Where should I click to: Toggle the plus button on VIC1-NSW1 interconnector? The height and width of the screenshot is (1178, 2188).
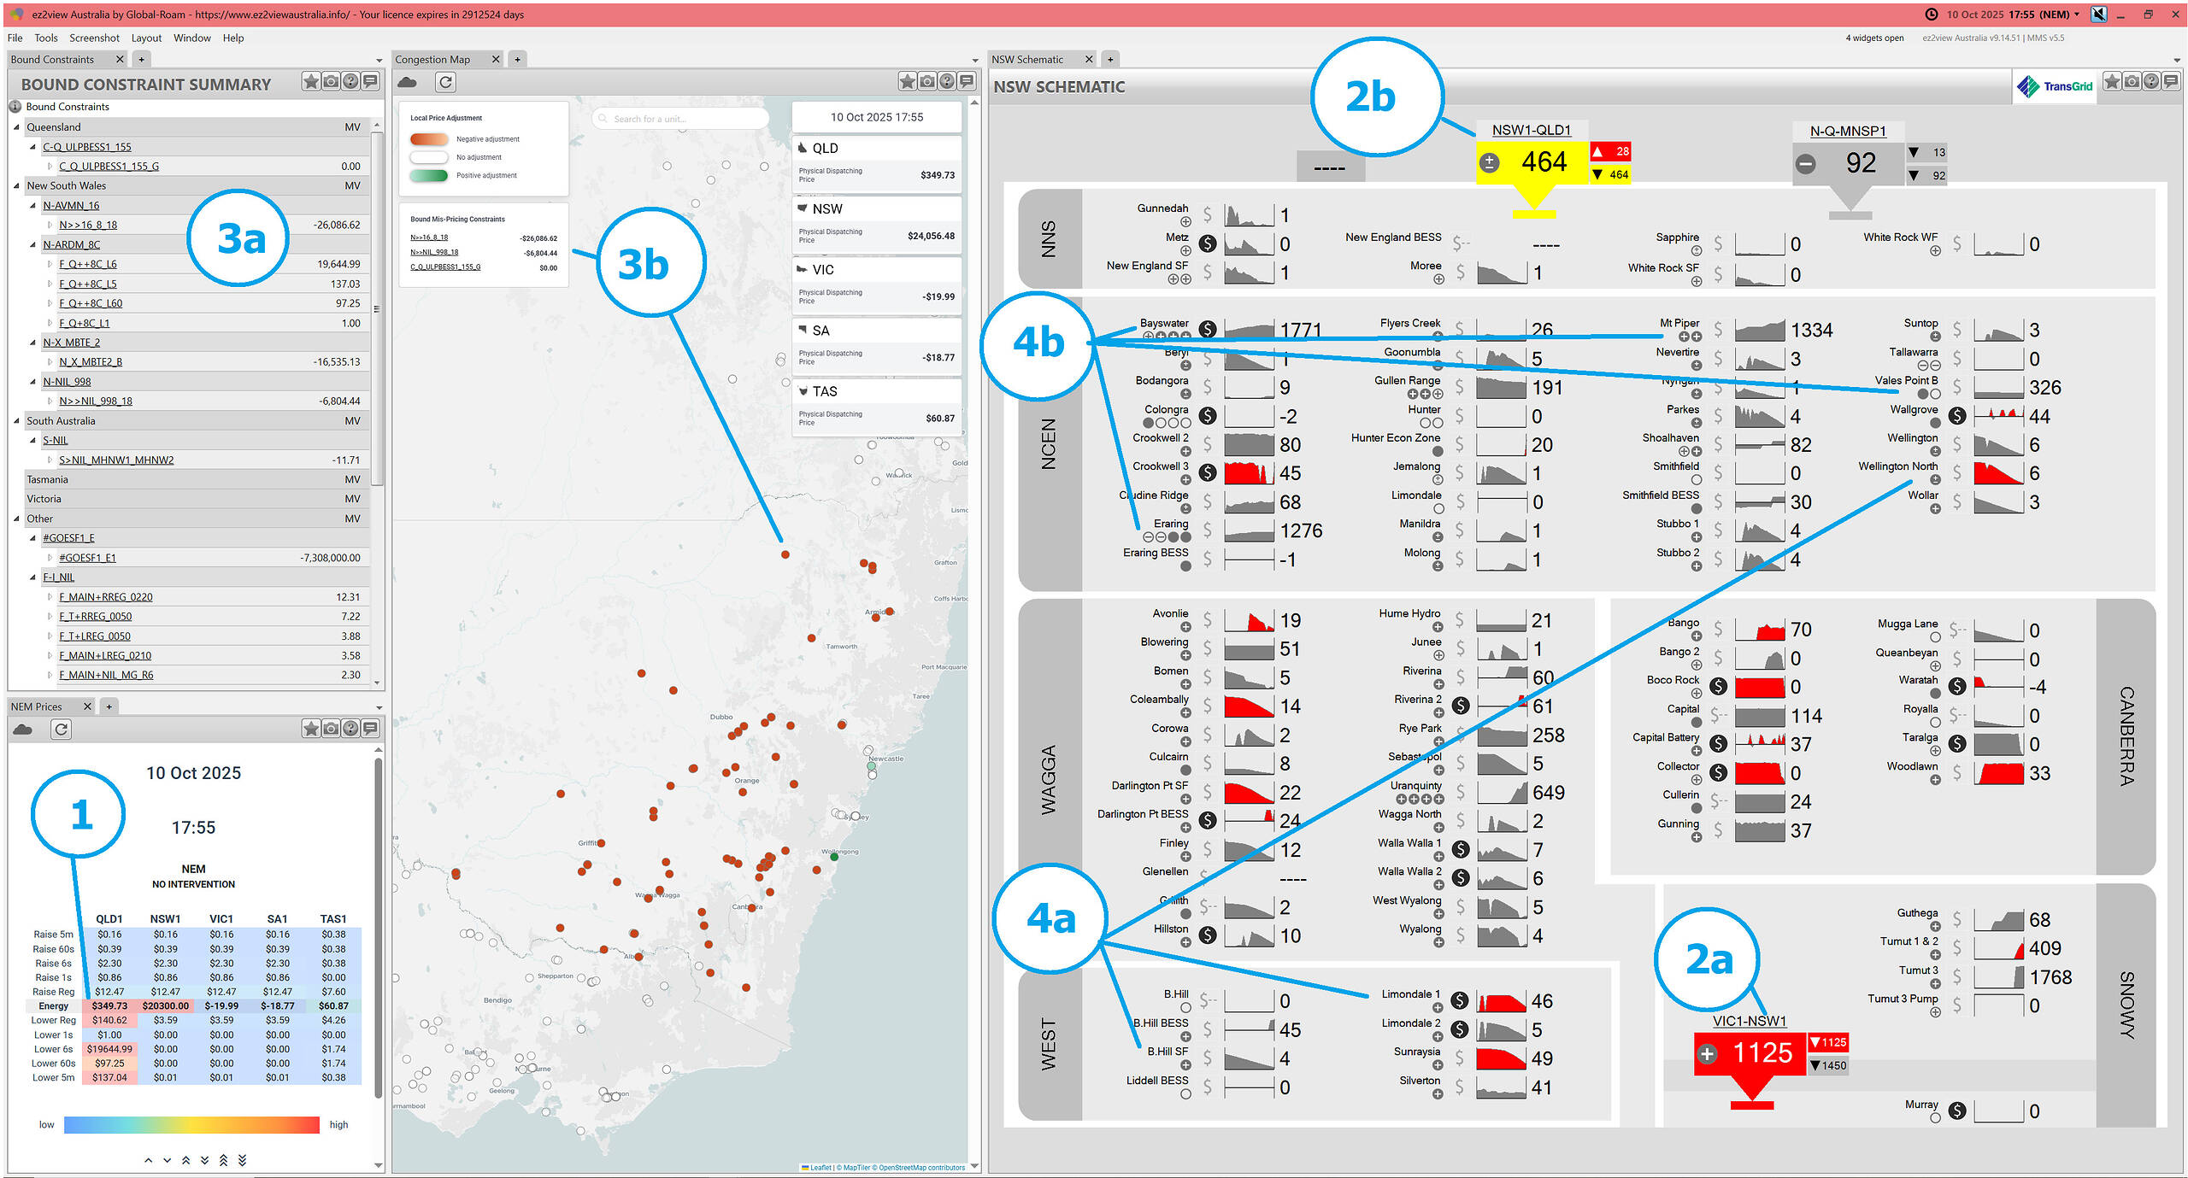pos(1708,1053)
